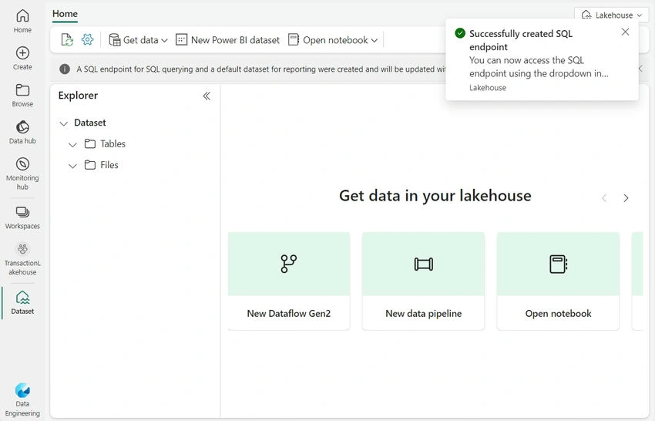Open the Monitoring hub
The height and width of the screenshot is (421, 655).
[22, 173]
